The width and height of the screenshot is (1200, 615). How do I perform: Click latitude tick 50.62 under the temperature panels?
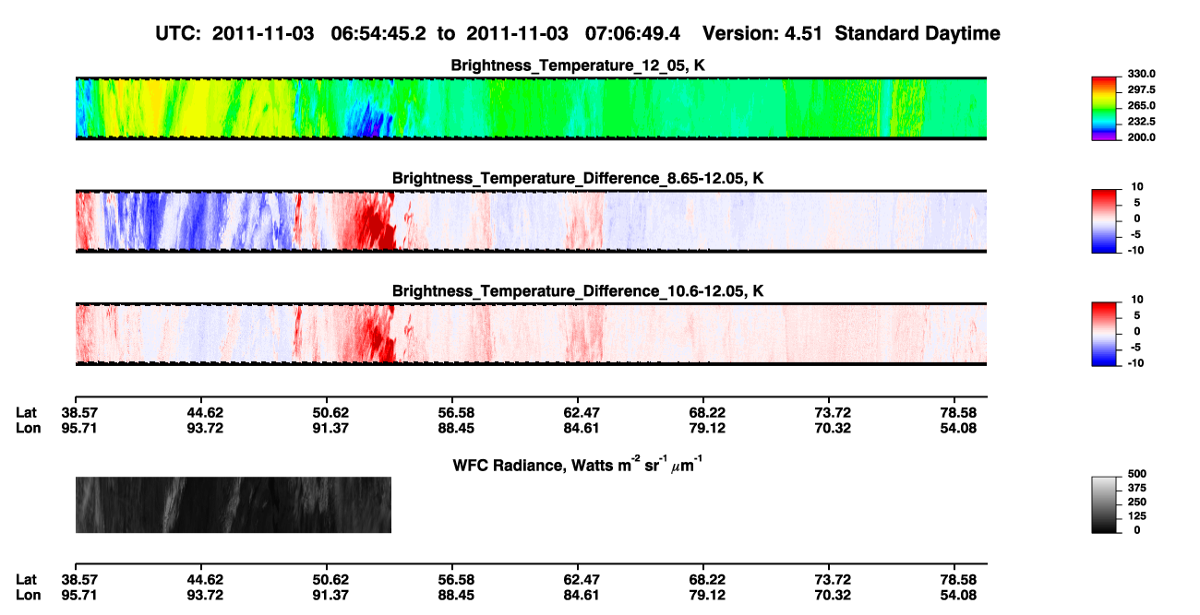click(330, 412)
